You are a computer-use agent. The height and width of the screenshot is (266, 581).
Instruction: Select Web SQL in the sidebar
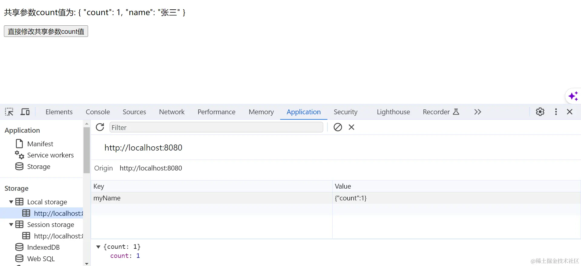pos(41,259)
